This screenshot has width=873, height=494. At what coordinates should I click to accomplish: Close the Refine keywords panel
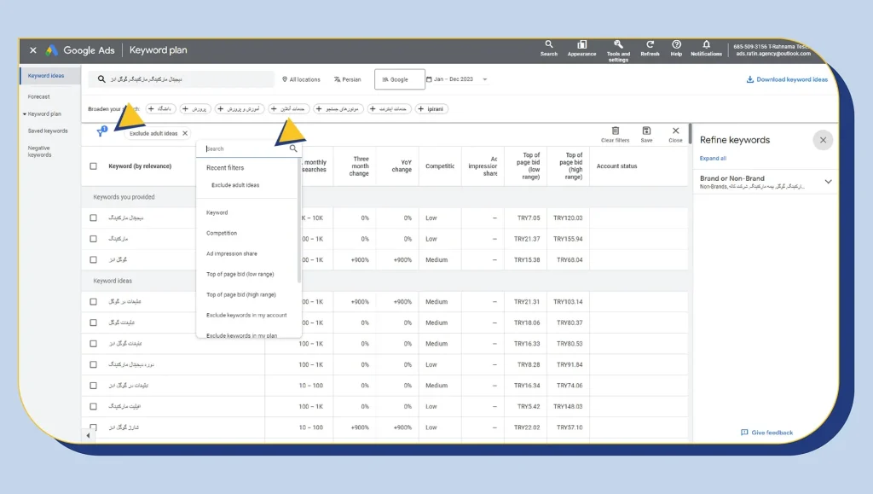click(823, 140)
